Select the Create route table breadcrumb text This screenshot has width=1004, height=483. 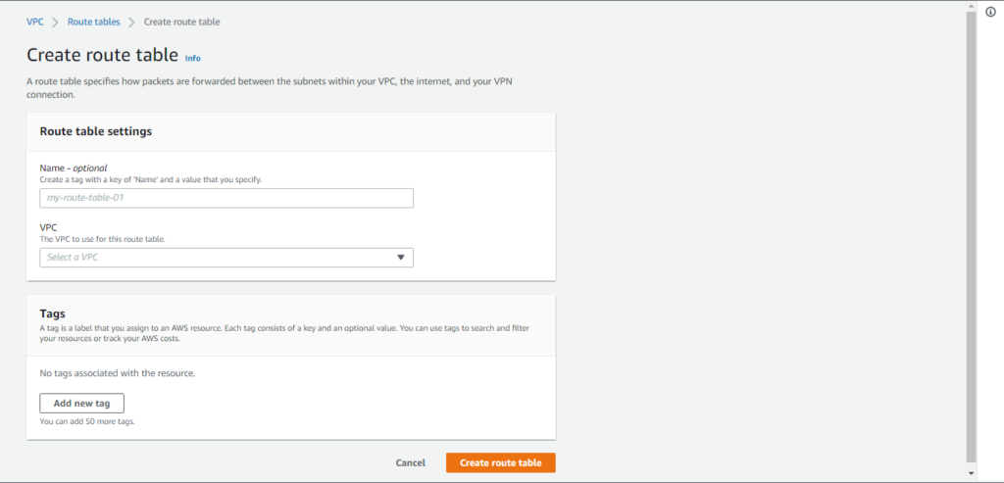click(x=181, y=22)
